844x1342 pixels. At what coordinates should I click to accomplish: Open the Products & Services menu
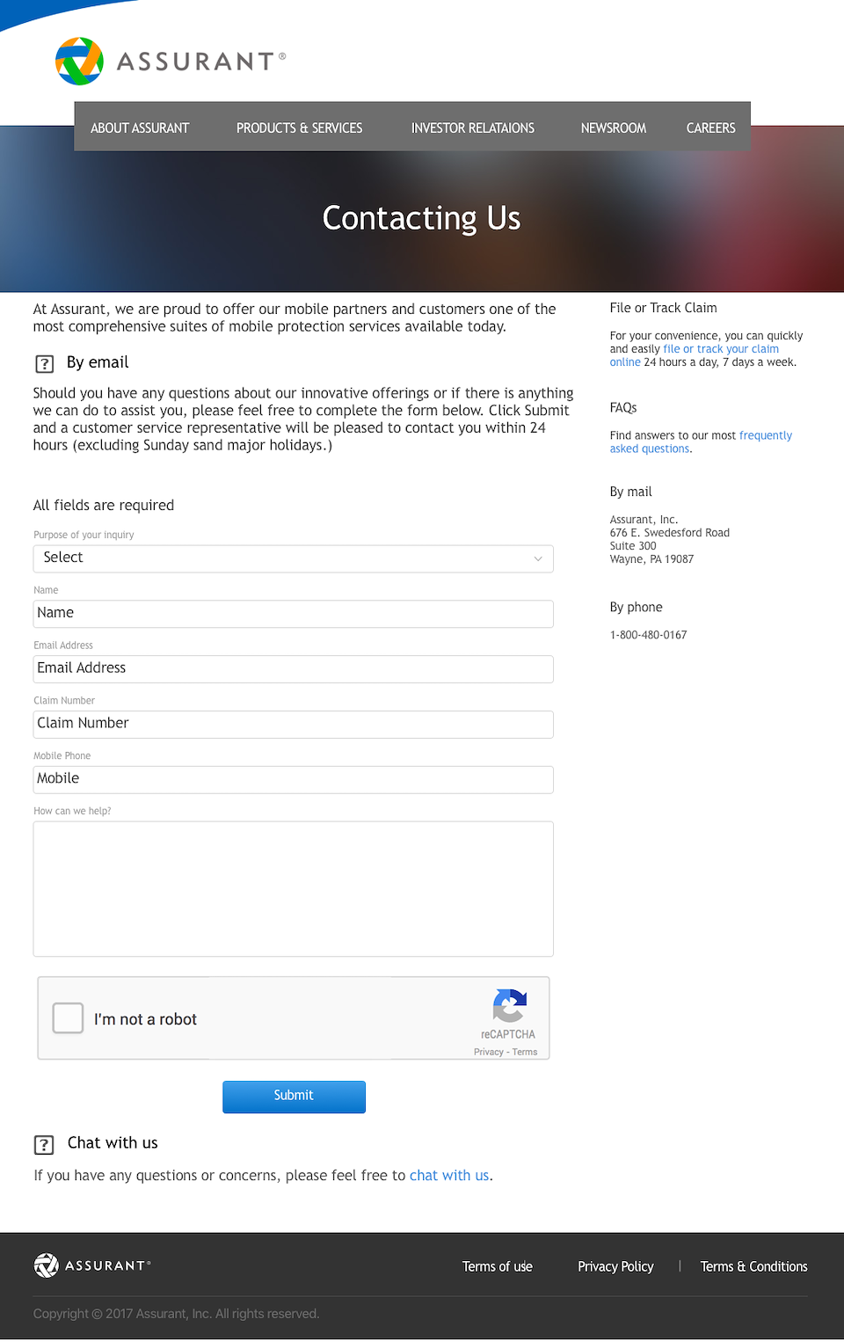click(300, 128)
